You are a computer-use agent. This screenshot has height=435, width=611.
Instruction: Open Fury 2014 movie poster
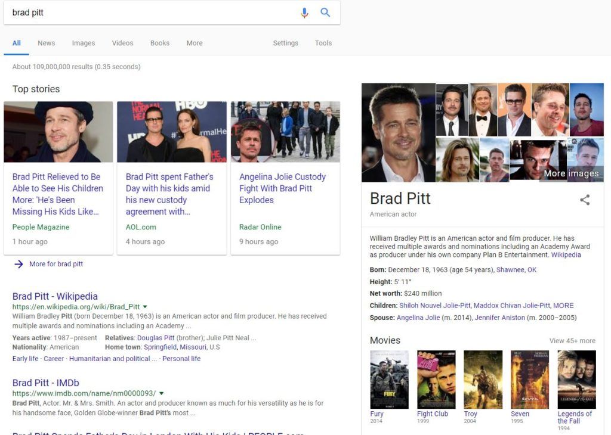click(389, 380)
